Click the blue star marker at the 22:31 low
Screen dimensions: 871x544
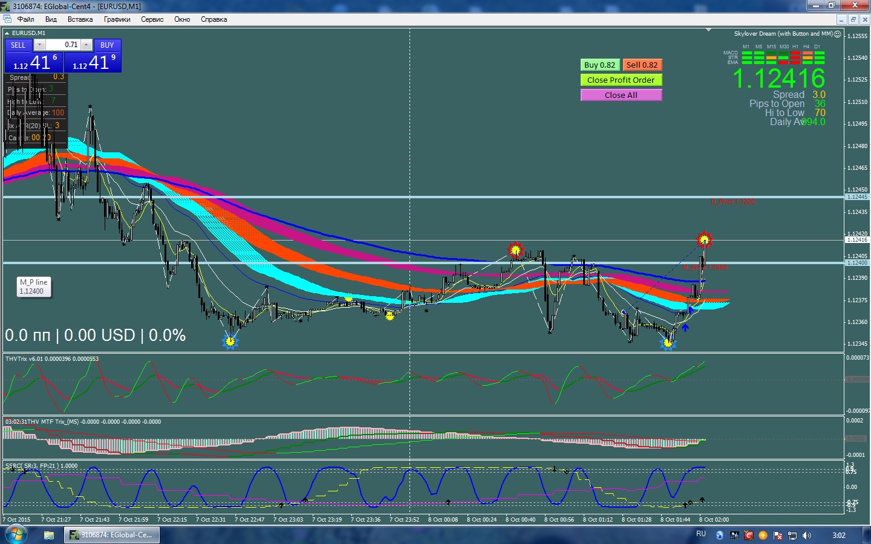click(230, 342)
